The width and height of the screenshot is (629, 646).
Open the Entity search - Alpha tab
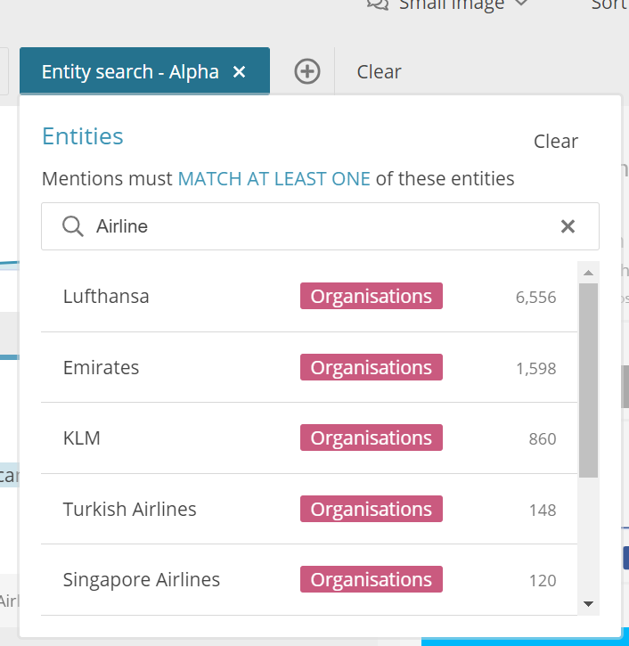(144, 71)
